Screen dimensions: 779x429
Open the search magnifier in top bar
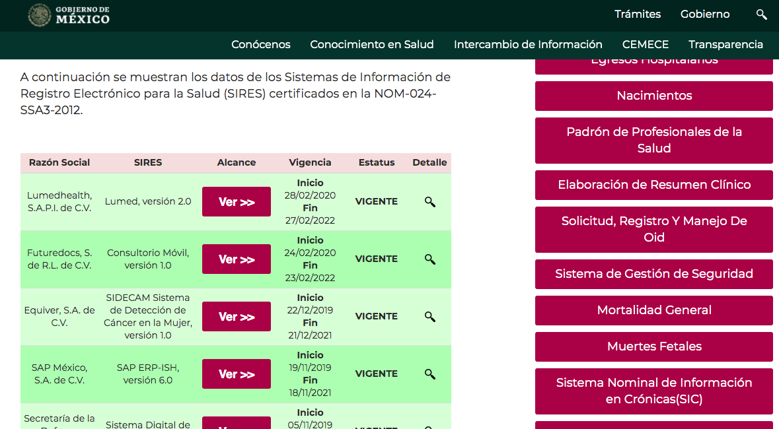point(761,15)
